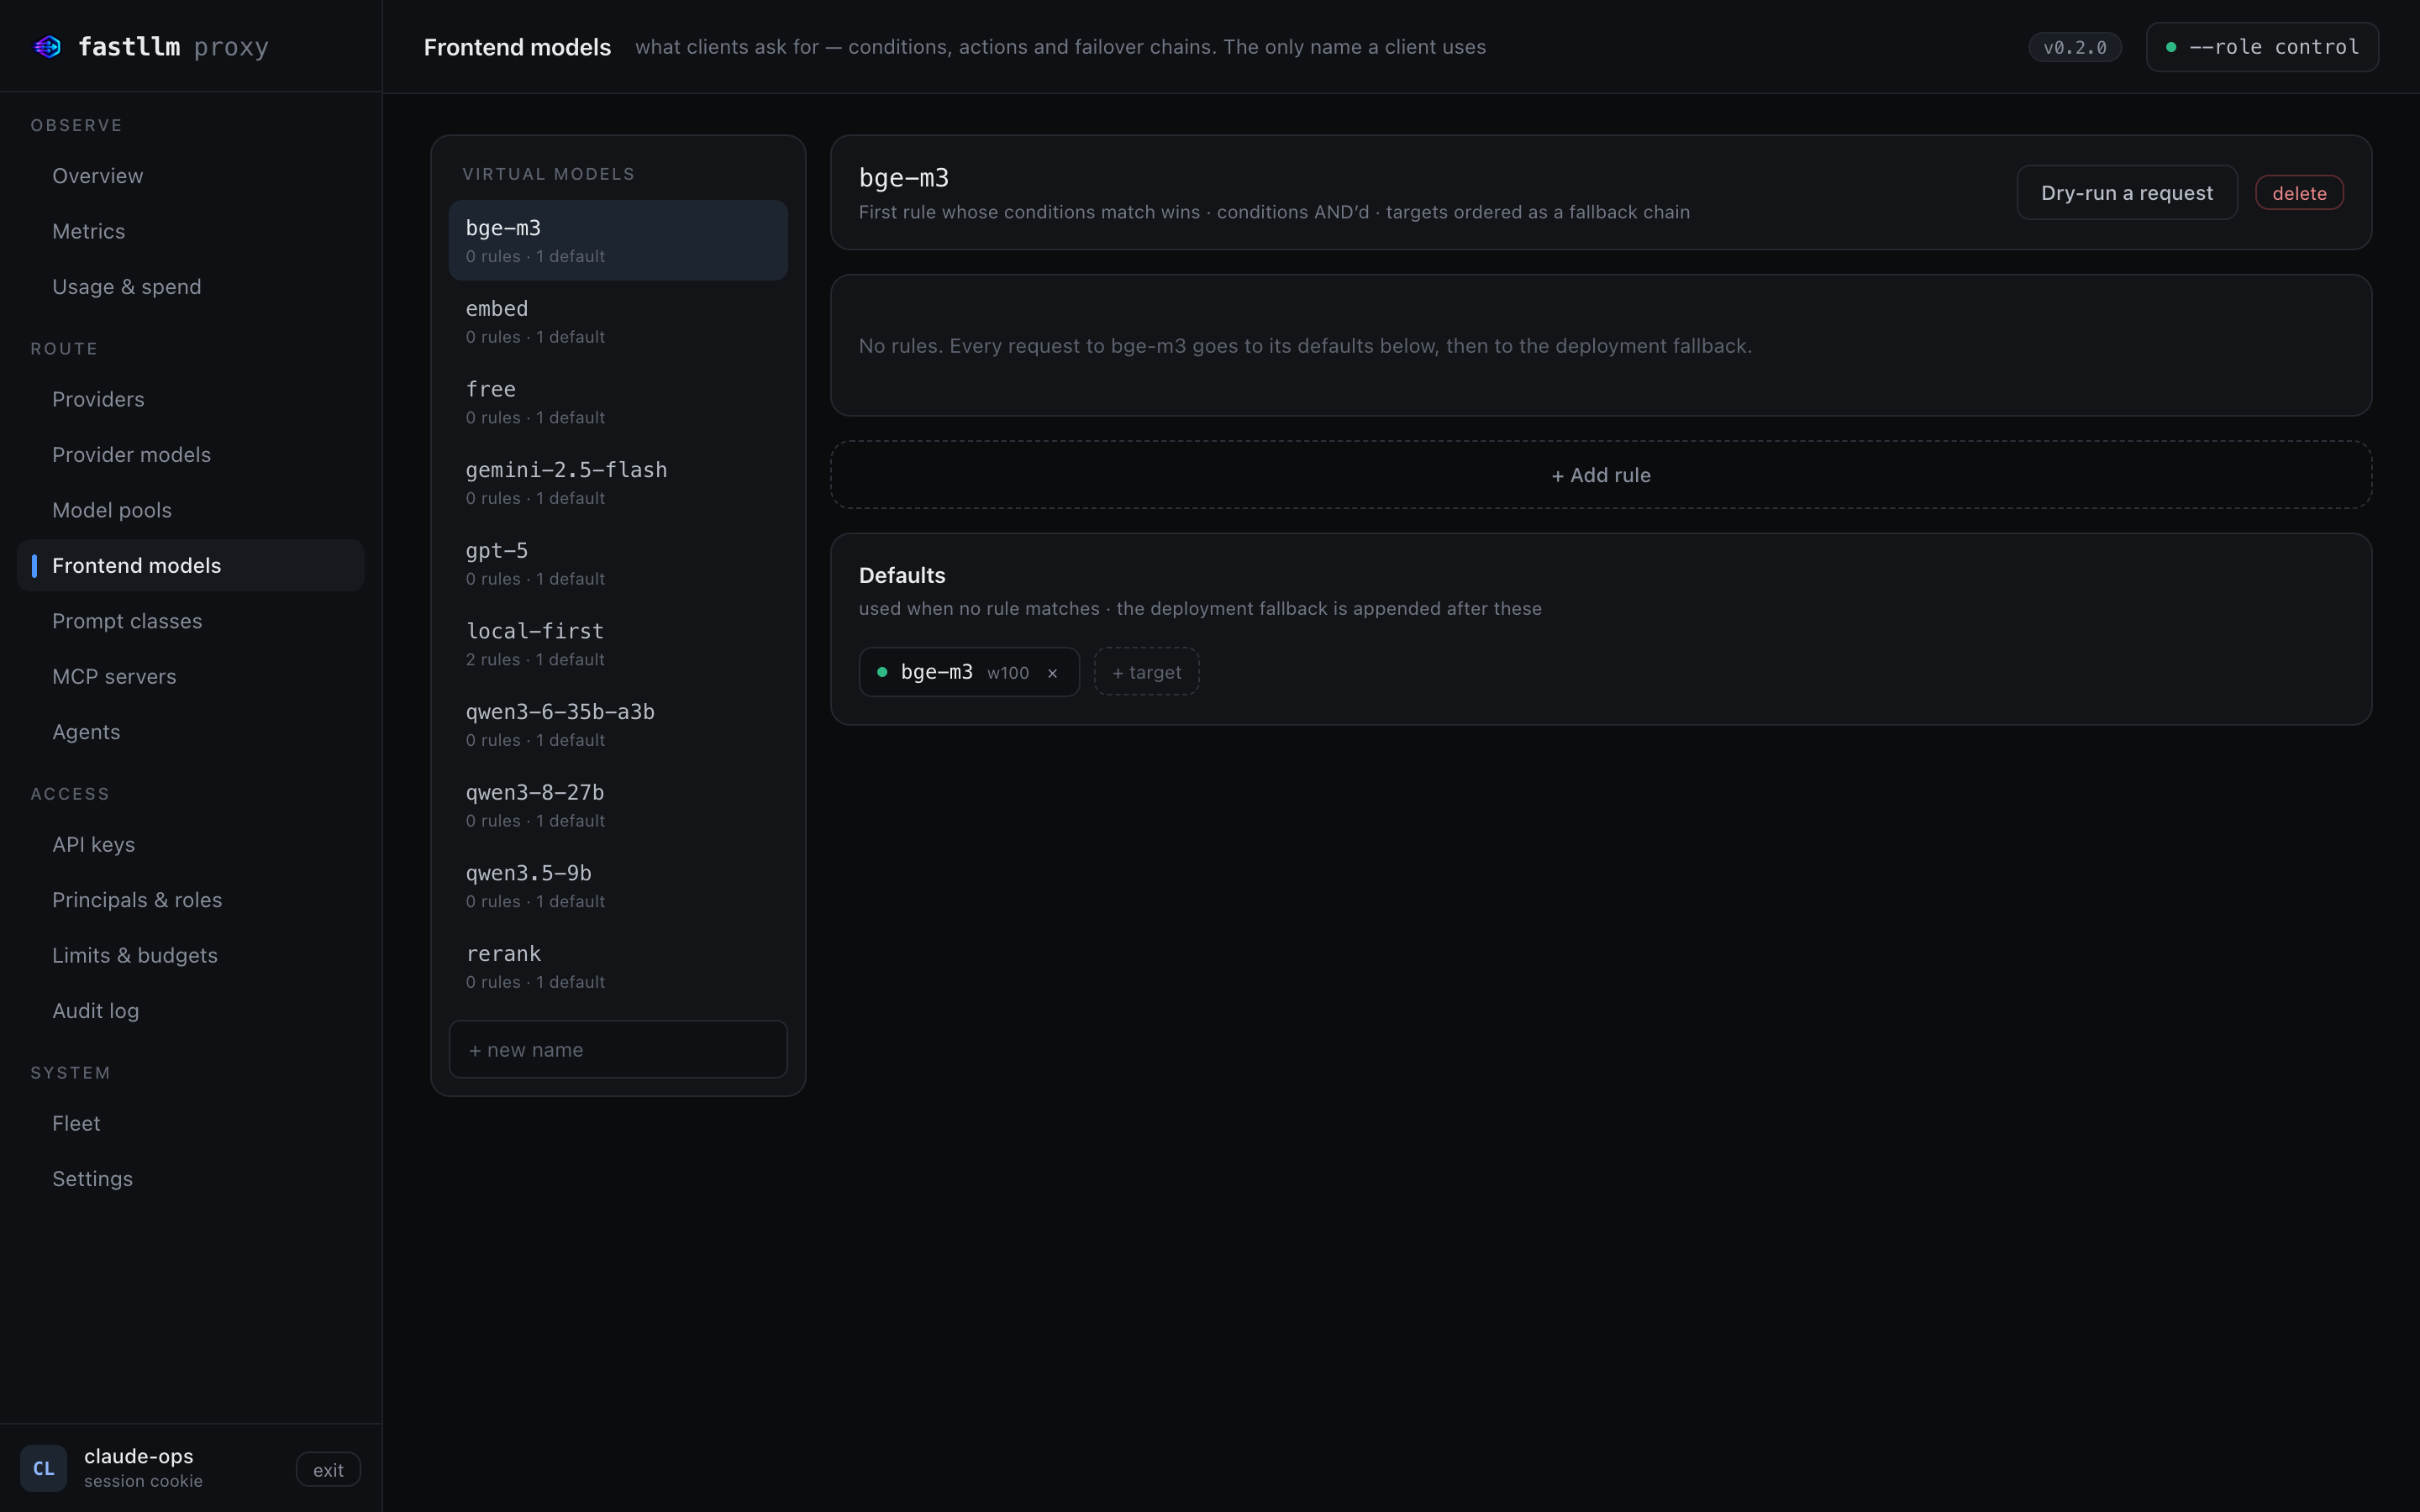
Task: Open the Overview page
Action: coord(191,176)
